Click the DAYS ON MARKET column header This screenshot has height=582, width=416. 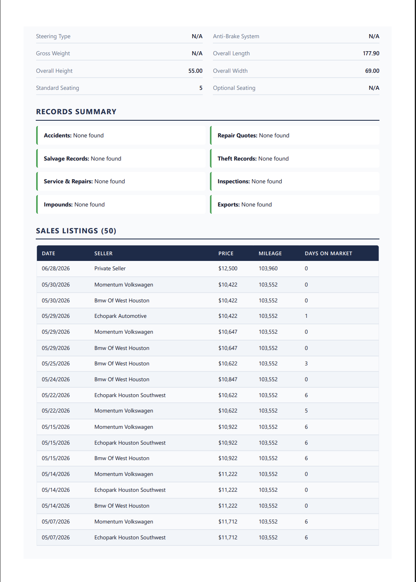coord(328,253)
